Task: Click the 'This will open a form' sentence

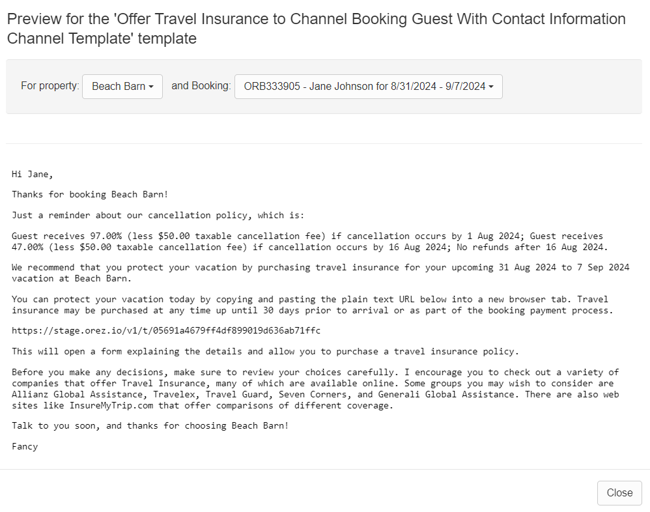Action: (x=265, y=351)
